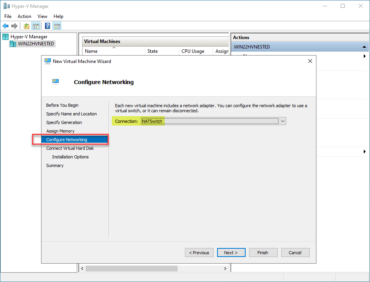Expand the first submenu arrow in Actions pane
The image size is (370, 282).
pyautogui.click(x=365, y=56)
